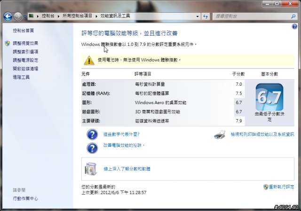This screenshot has width=301, height=211.
Task: Go back with the Back arrow button
Action: click(x=8, y=16)
